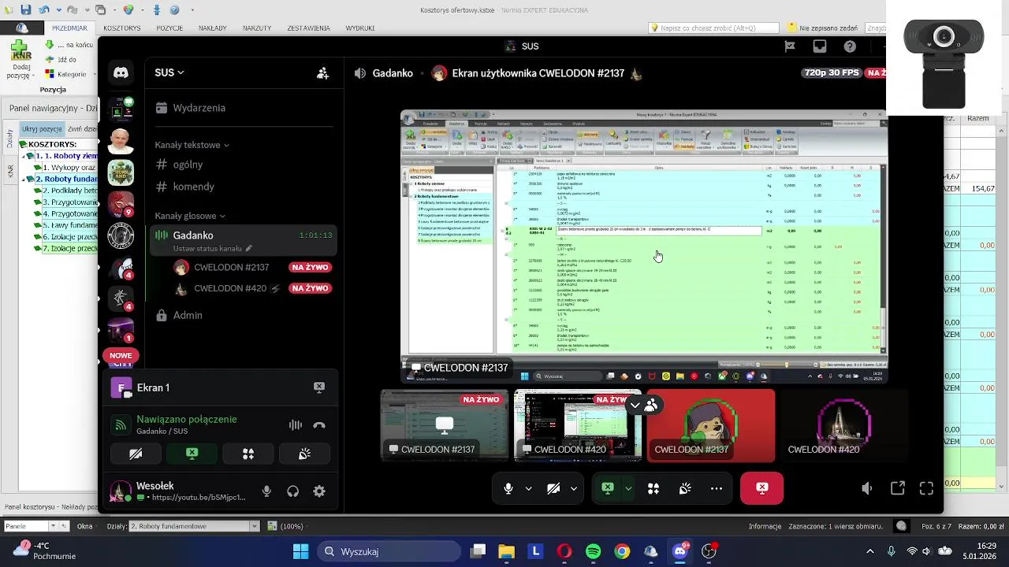This screenshot has width=1009, height=567.
Task: Open activities in call control bar
Action: [653, 488]
